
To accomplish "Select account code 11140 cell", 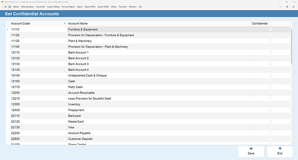I will pyautogui.click(x=38, y=47).
